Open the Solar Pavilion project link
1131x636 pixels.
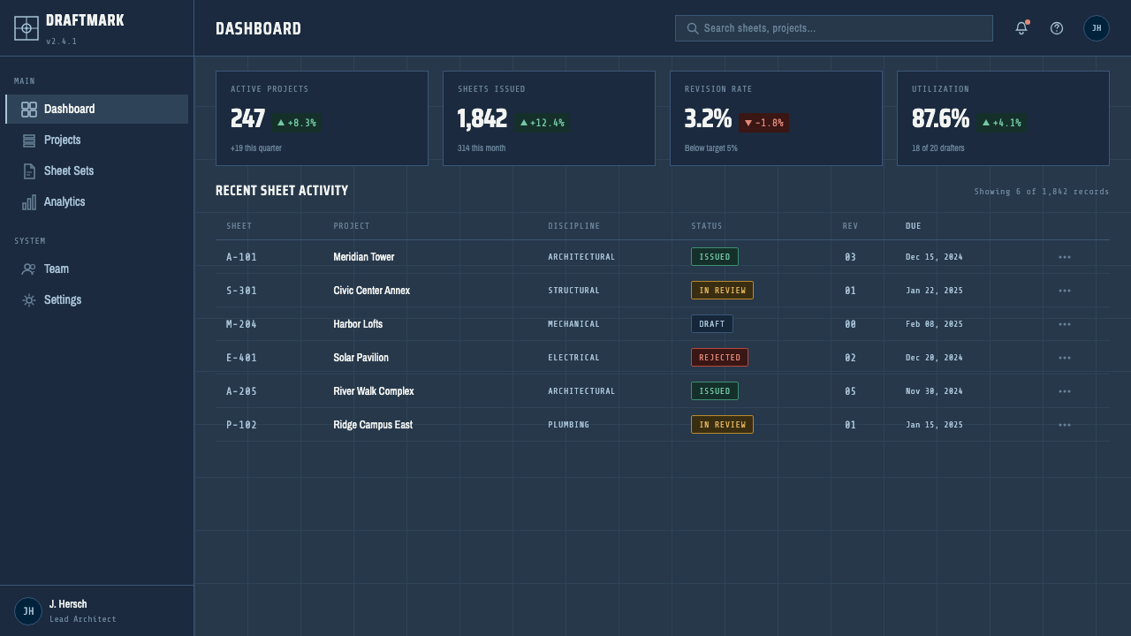361,358
